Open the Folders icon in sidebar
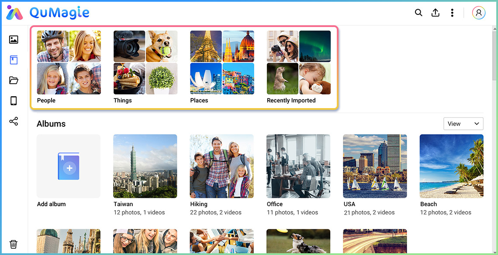498x255 pixels. (14, 80)
